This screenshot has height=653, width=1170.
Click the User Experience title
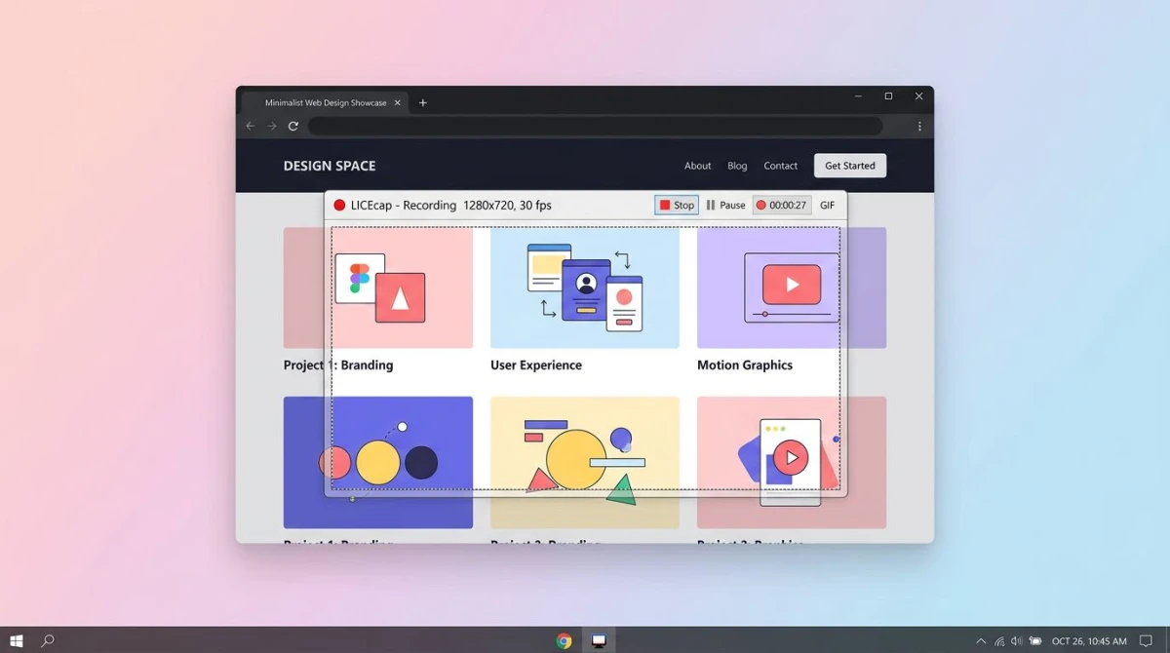536,365
